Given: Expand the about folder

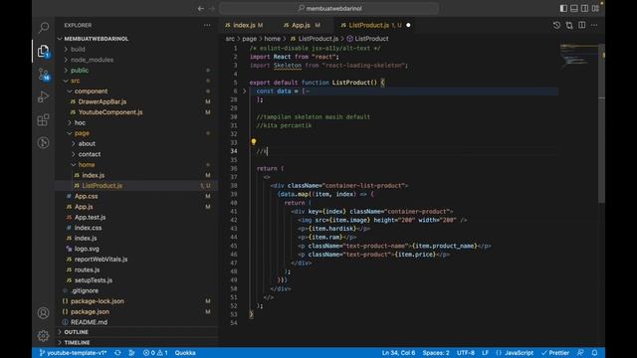Looking at the screenshot, I should click(87, 143).
